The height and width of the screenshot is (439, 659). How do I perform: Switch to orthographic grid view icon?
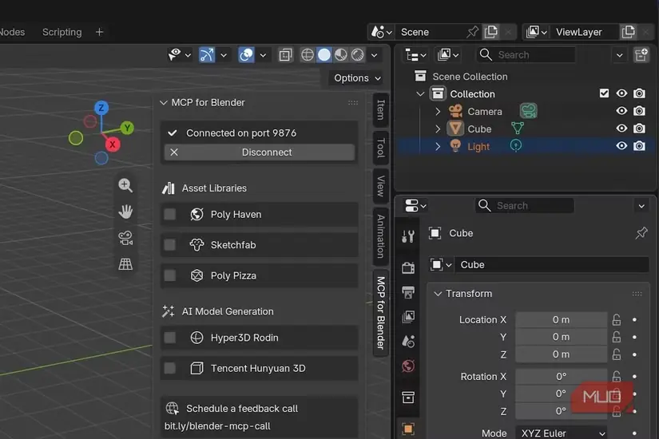125,264
